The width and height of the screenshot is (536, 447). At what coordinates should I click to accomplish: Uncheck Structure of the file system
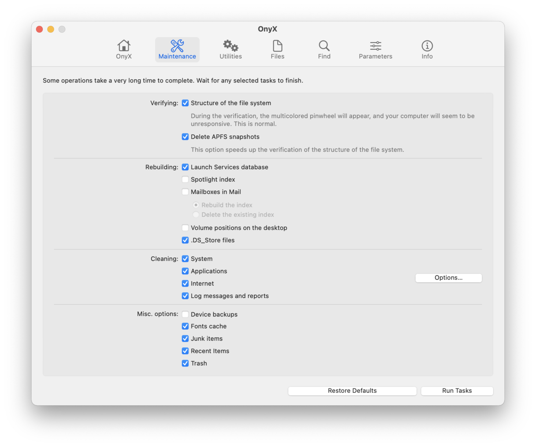(185, 103)
